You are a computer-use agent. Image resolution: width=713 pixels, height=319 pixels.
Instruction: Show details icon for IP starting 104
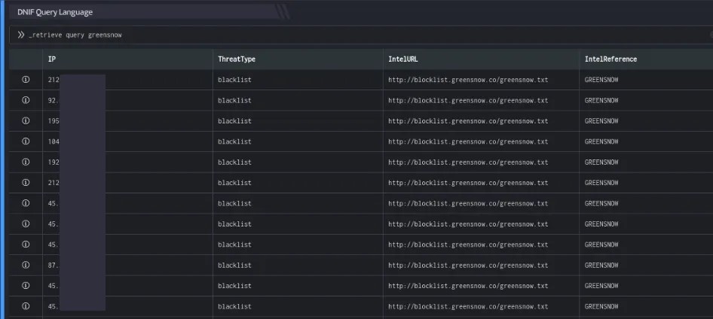coord(26,141)
